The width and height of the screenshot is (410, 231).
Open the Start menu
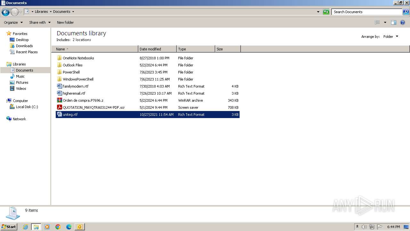(x=9, y=227)
